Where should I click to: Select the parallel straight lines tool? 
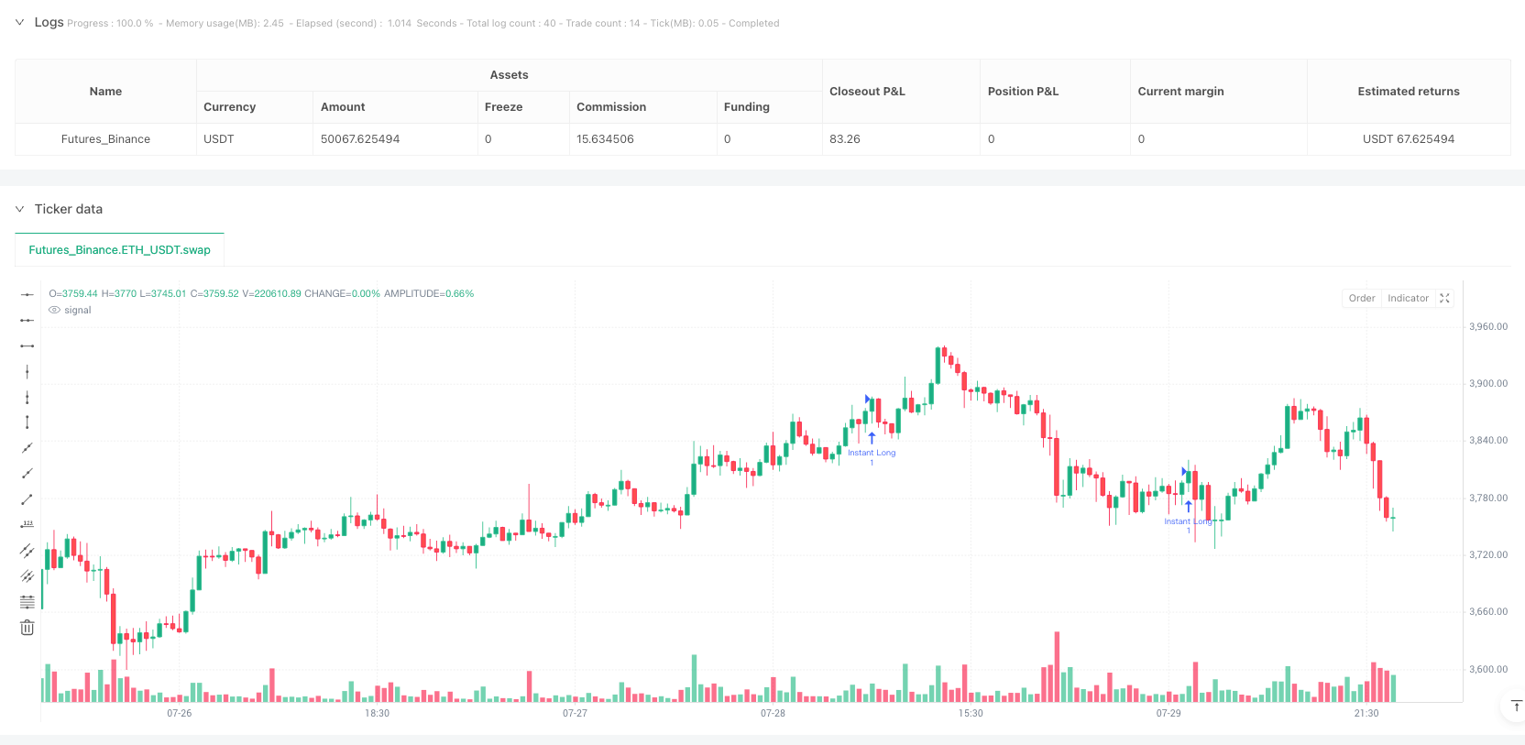[x=27, y=551]
